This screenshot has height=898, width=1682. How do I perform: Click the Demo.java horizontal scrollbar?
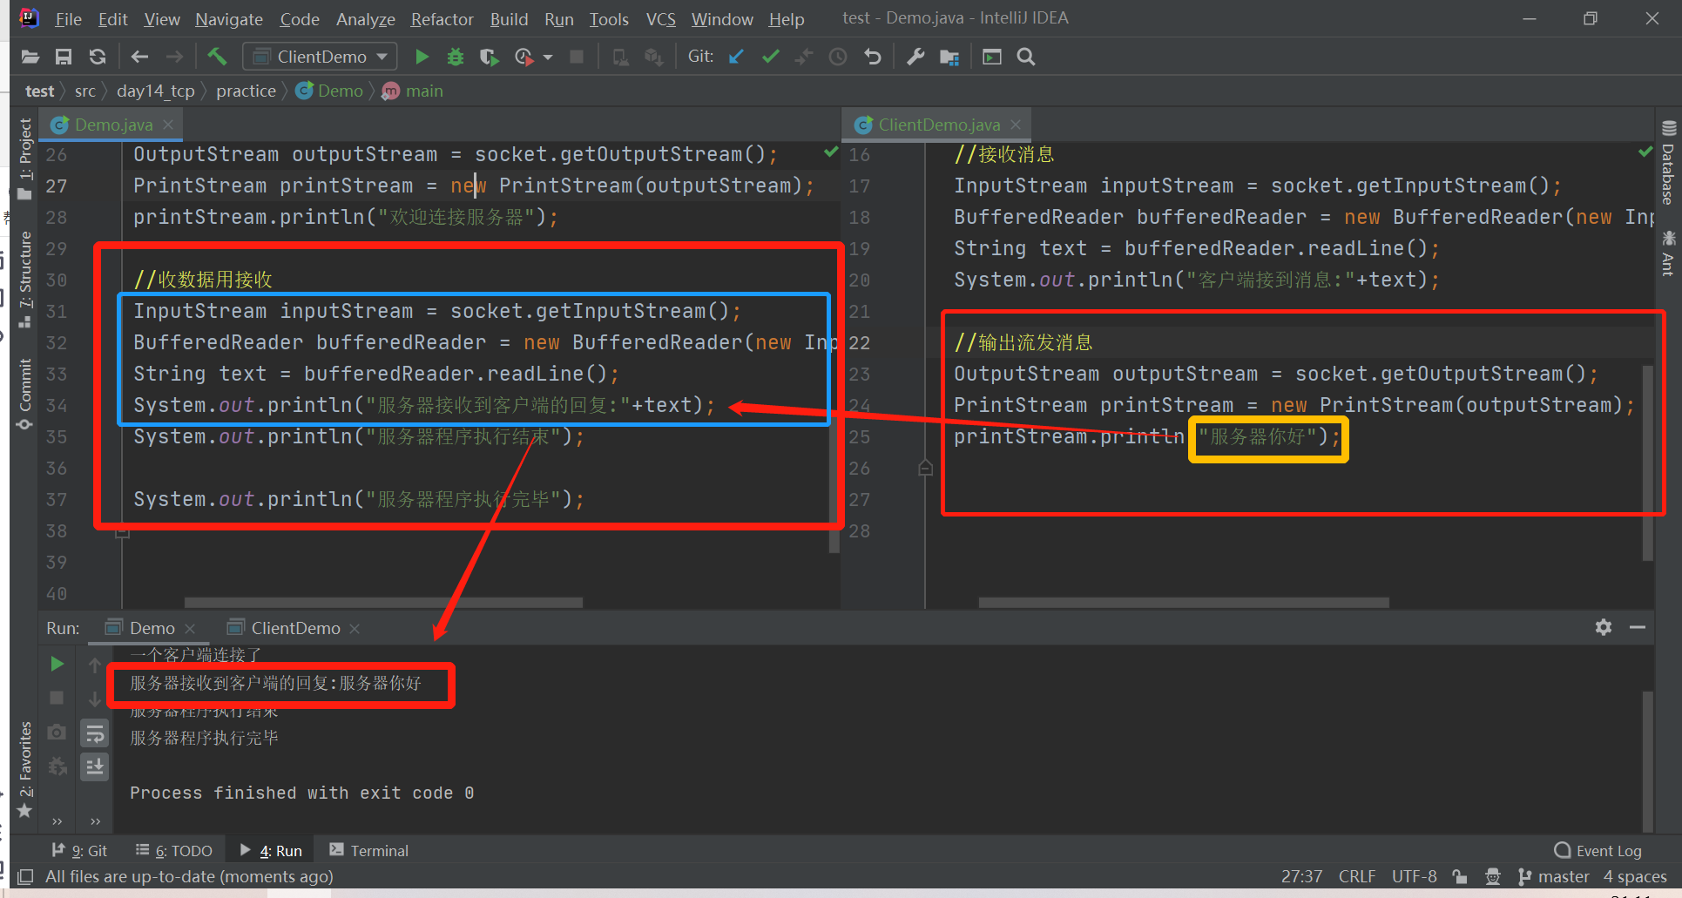[383, 603]
